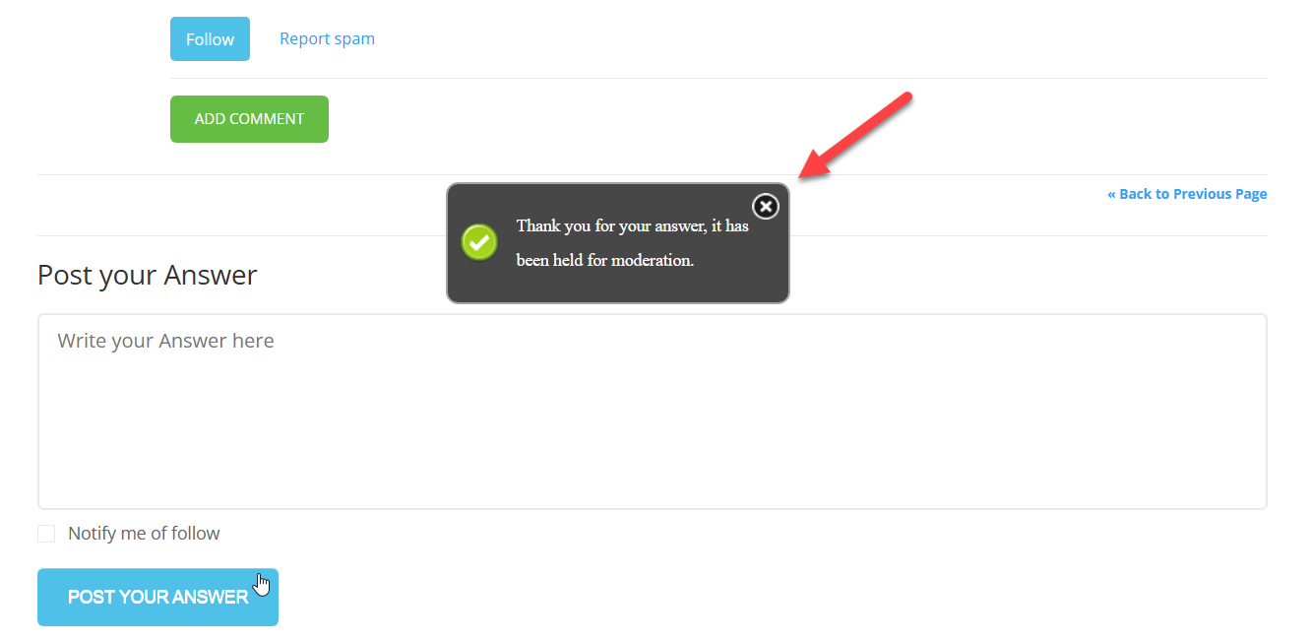Screen dimensions: 1310x640
Task: Click the hand cursor on the answer button
Action: coord(261,584)
